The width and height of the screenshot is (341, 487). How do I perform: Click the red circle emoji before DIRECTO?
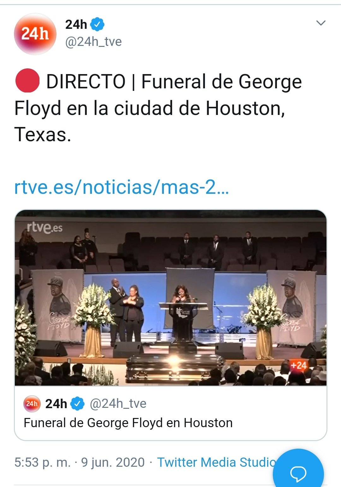pos(27,81)
